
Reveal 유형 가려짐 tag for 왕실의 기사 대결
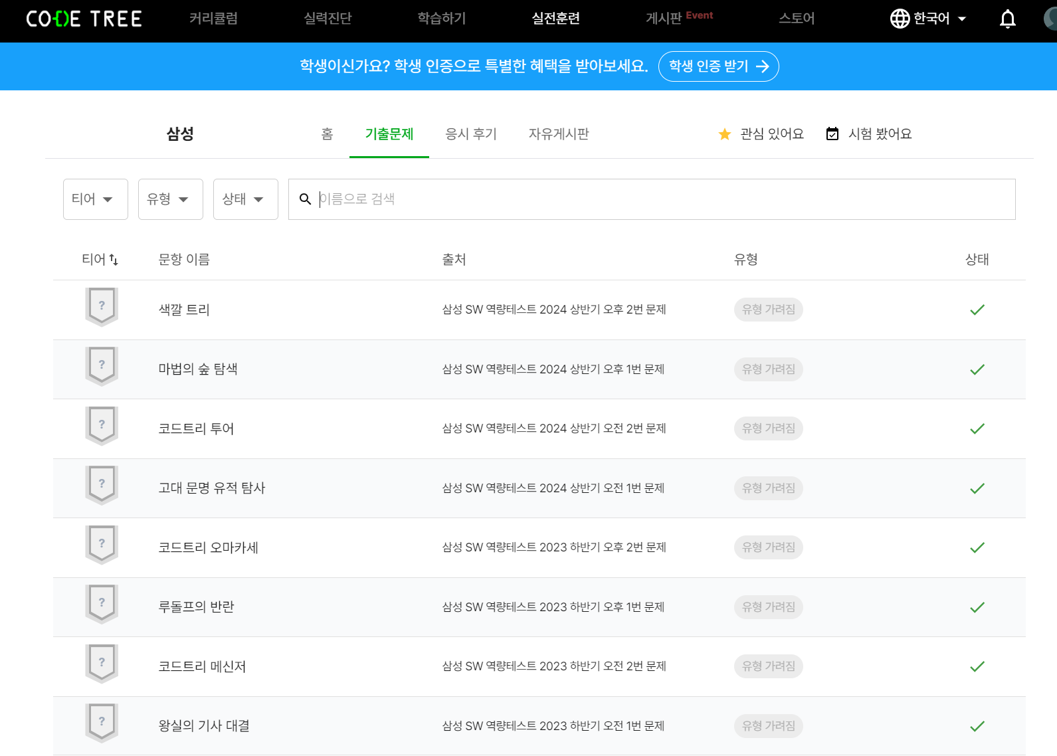pos(769,726)
